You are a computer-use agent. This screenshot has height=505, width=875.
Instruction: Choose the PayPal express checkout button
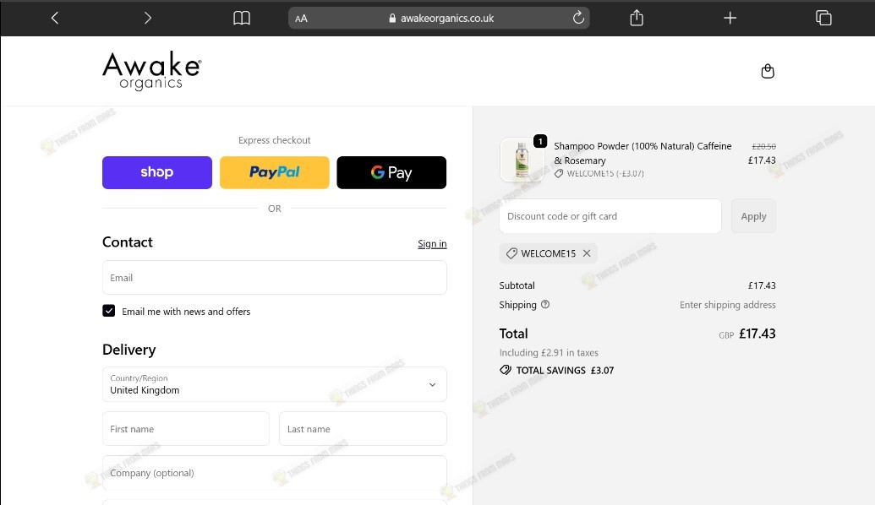point(275,173)
